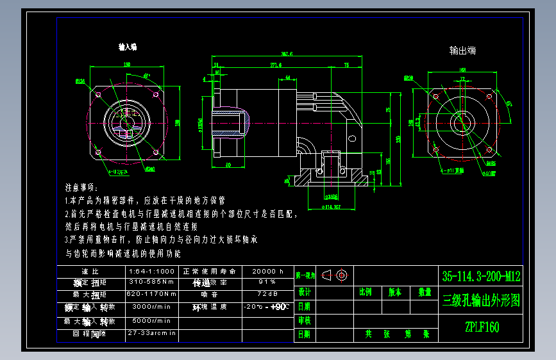The image size is (556, 360).
Task: Select the 271.6 dimension on the side view
Action: 276,65
